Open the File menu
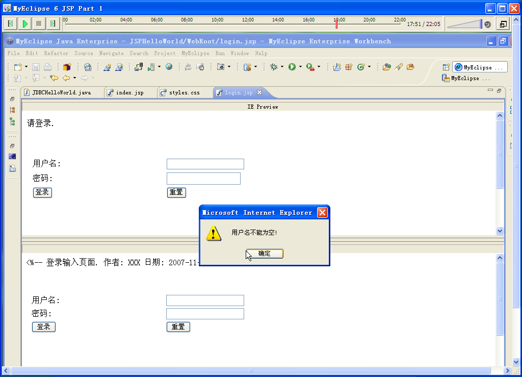Viewport: 522px width, 377px height. (14, 53)
